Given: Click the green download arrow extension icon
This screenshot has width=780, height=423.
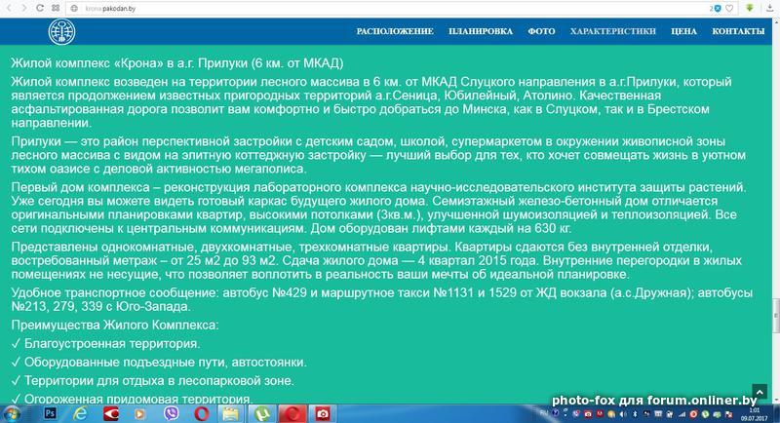Looking at the screenshot, I should pos(750,8).
